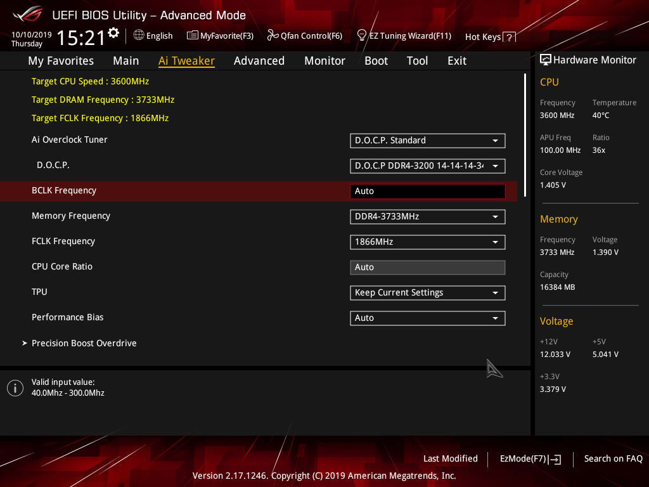Click the Core Voltage 1.405 V value

[553, 185]
